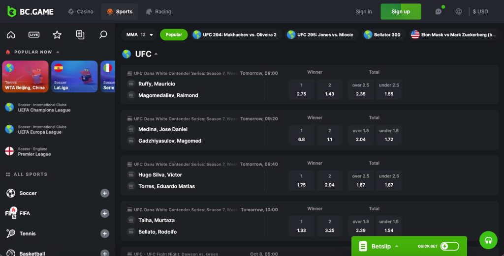Switch to the Racing tab
This screenshot has width=504, height=256.
point(159,12)
